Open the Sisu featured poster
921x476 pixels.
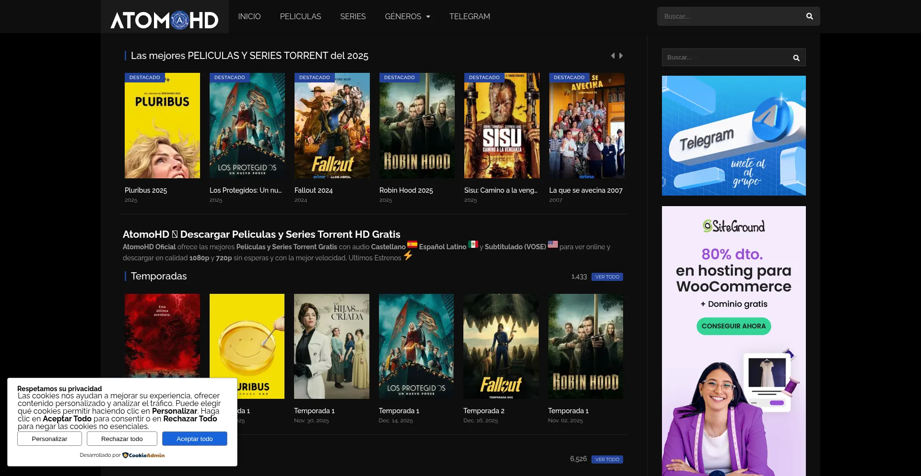coord(501,126)
